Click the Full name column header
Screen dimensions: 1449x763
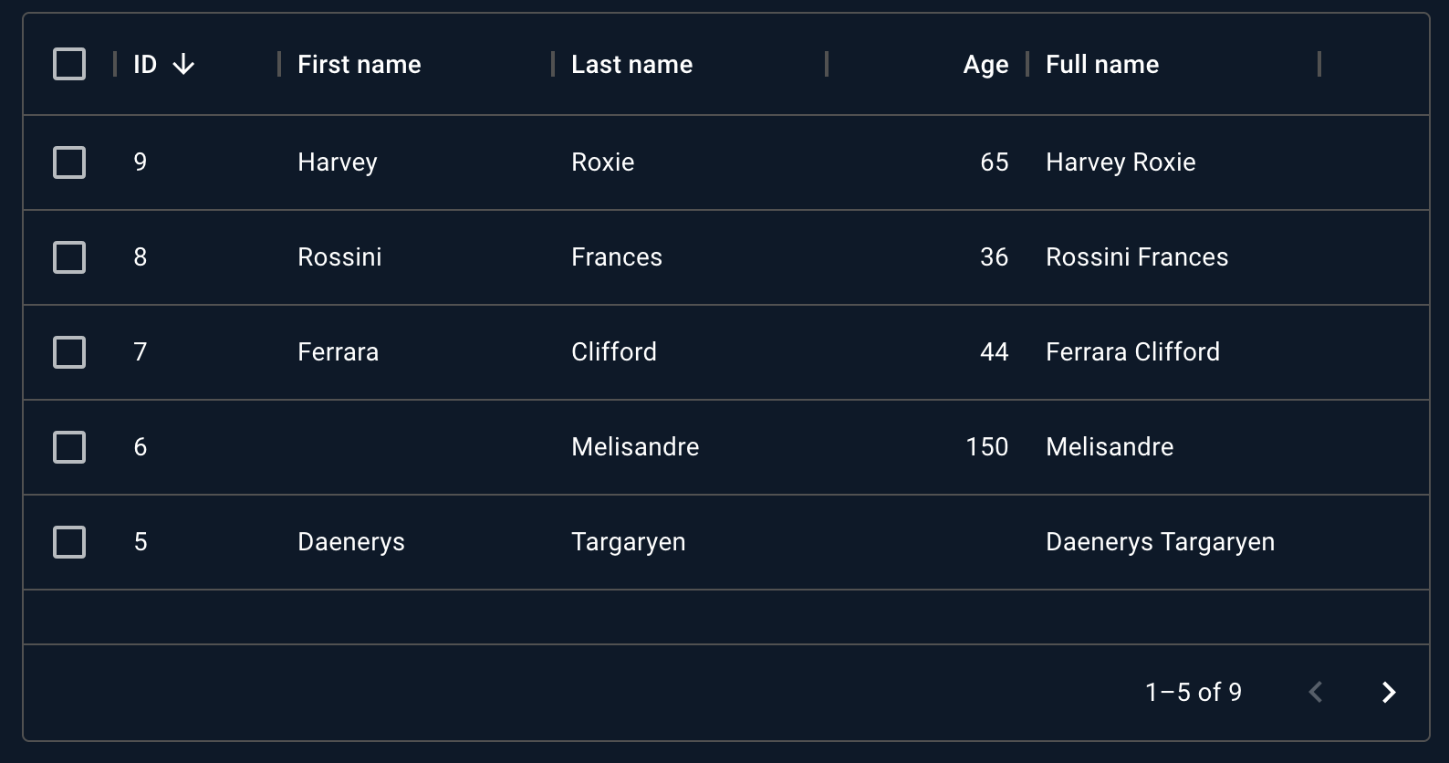coord(1101,64)
